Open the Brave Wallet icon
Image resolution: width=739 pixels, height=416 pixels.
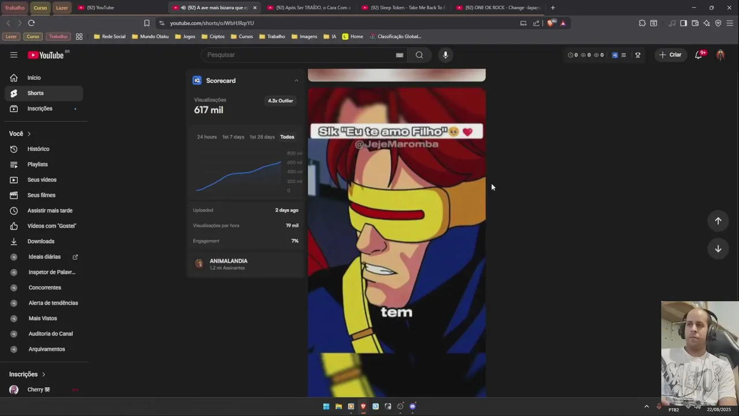tap(695, 23)
